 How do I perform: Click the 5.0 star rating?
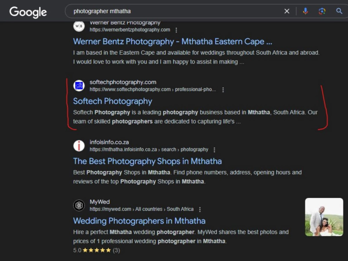coord(96,250)
